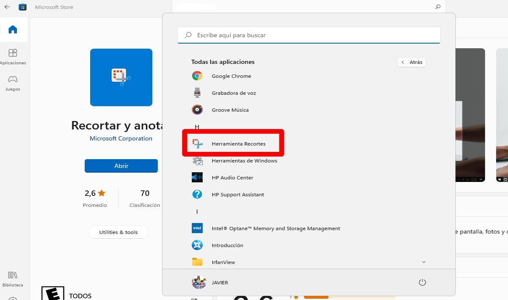508x300 pixels.
Task: Open Biblioteca in the Store sidebar
Action: click(x=13, y=279)
